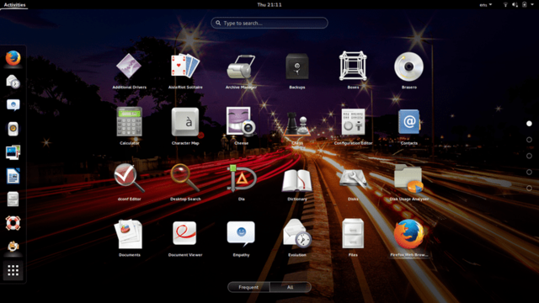The width and height of the screenshot is (539, 303).
Task: Click the Evolution mail icon in the dash
Action: pos(13,82)
